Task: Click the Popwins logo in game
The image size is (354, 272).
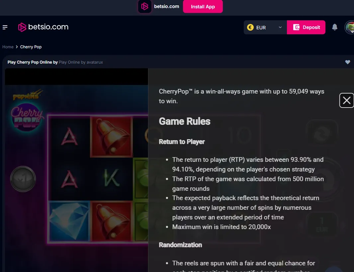Action: [x=28, y=95]
